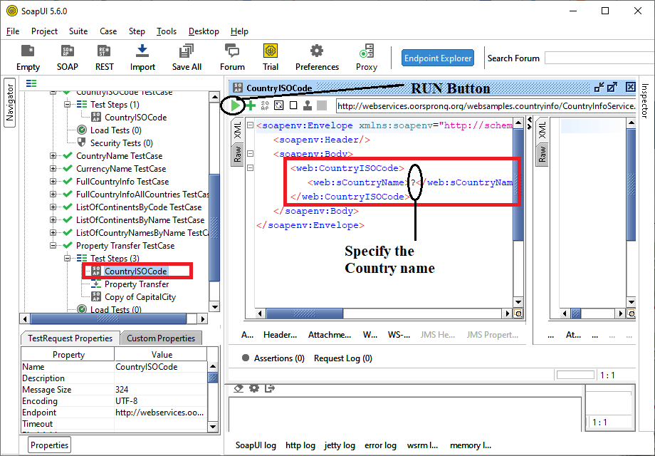Expand ListOfContinentsByCode TestCase node
The image size is (655, 456).
pos(53,207)
